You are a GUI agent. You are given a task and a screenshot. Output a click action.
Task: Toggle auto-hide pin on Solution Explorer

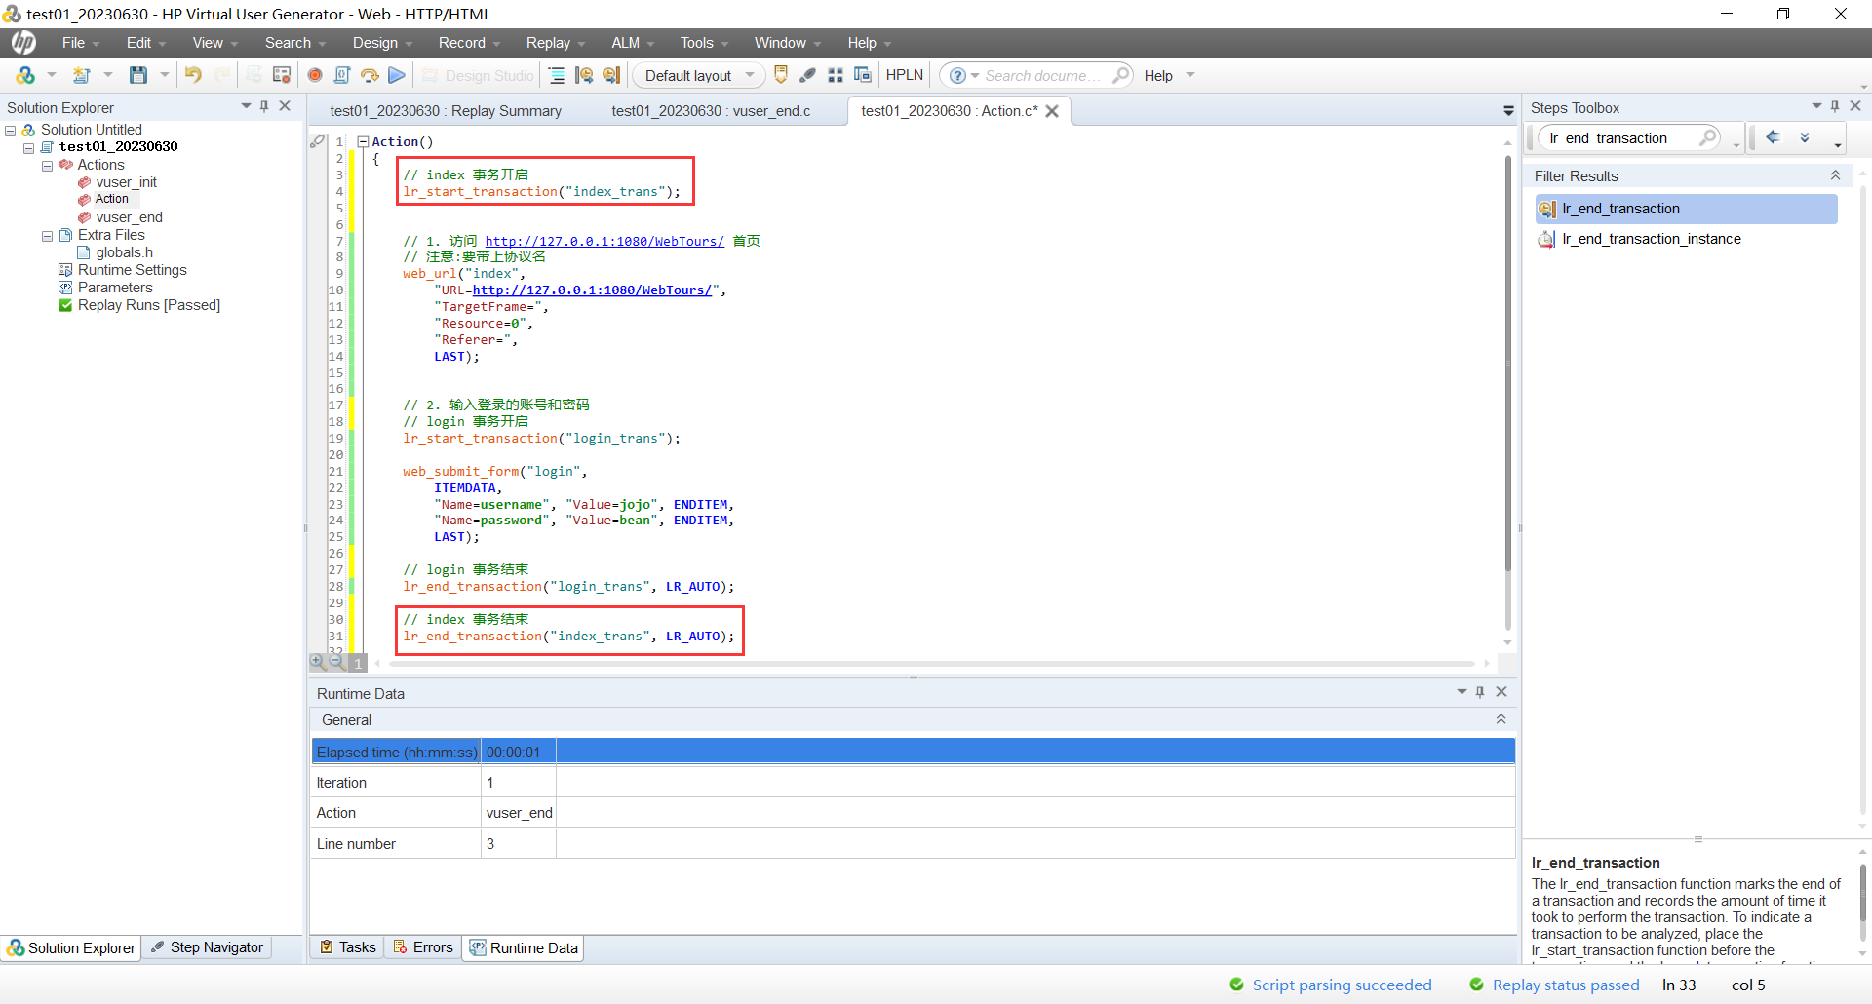264,106
